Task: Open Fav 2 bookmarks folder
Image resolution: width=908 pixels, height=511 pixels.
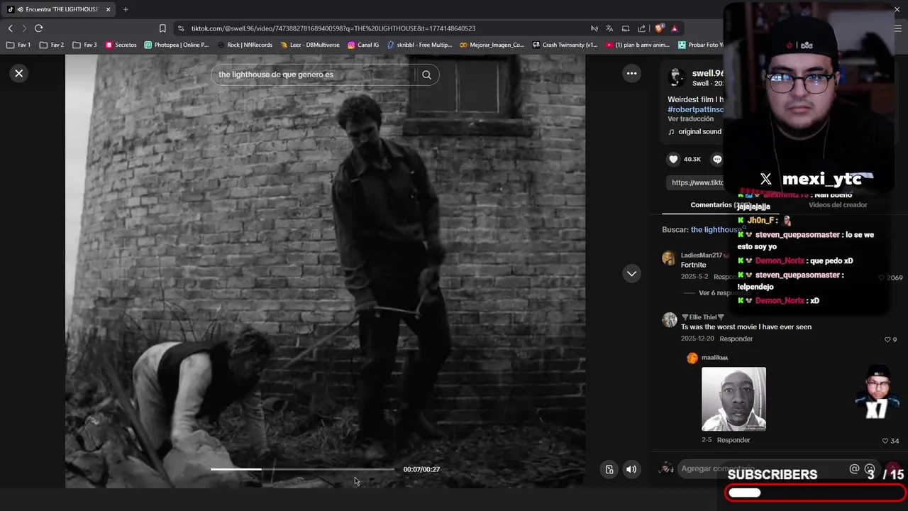Action: click(x=52, y=45)
